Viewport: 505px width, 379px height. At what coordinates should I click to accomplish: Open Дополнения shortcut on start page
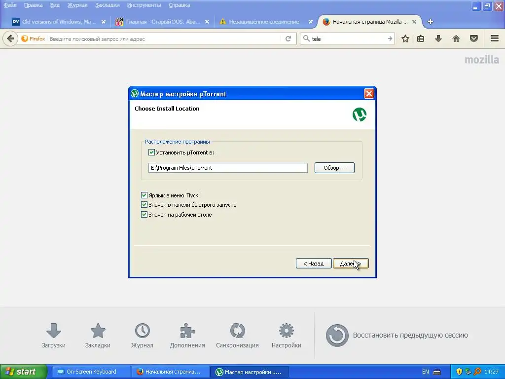click(187, 336)
